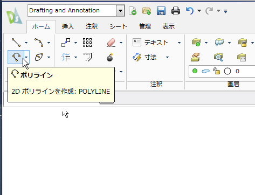Click the Lock layer icon

coord(243,43)
